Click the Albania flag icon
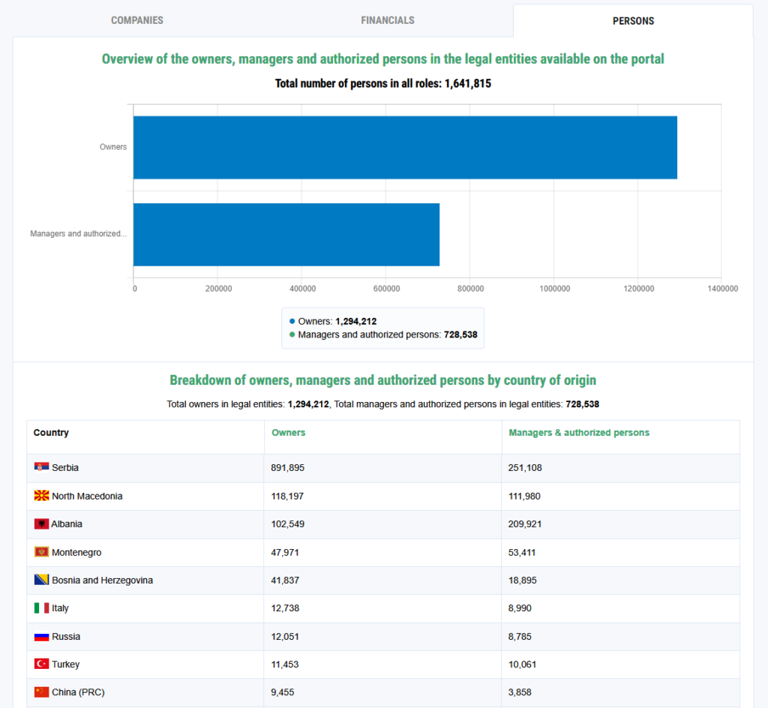This screenshot has height=708, width=768. point(41,524)
